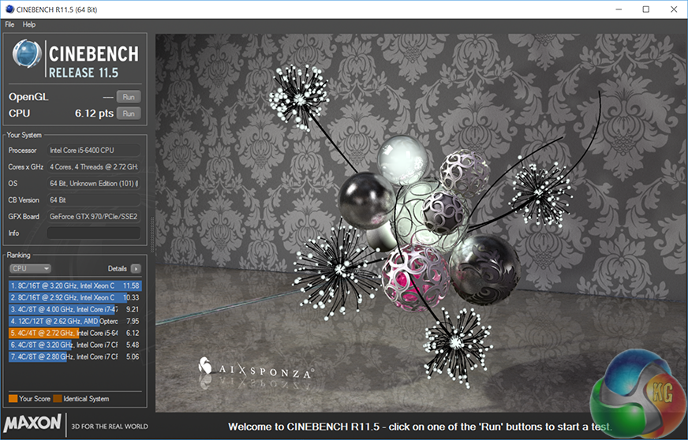Open the CPU ranking type dropdown
Image resolution: width=688 pixels, height=440 pixels.
pos(30,269)
